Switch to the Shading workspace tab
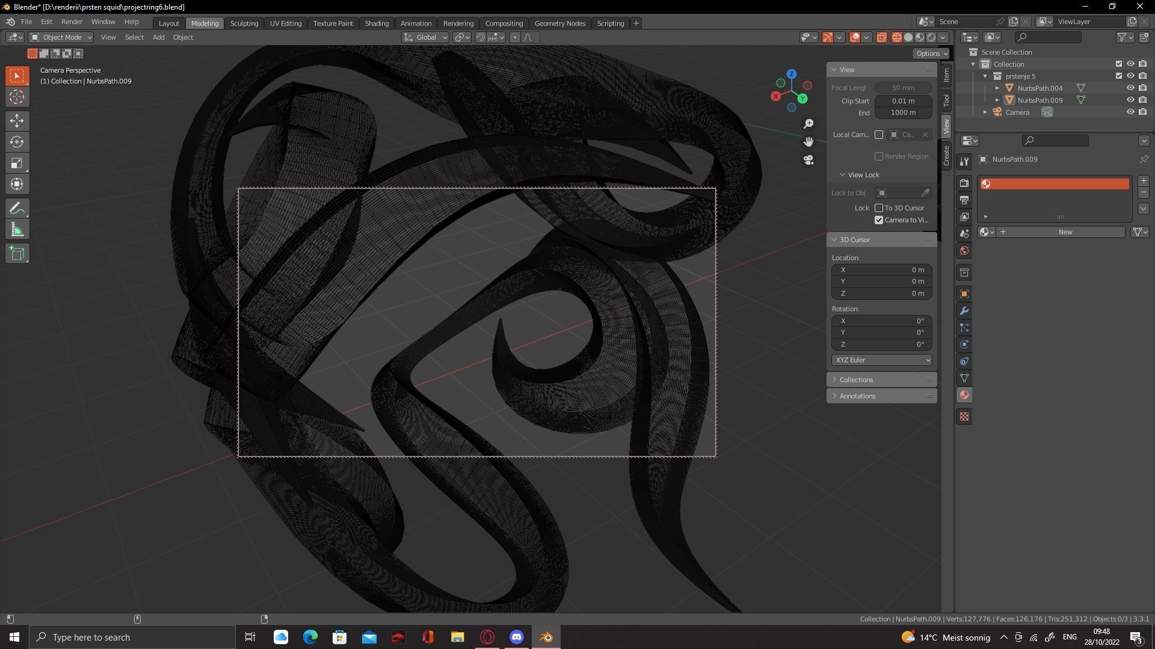This screenshot has width=1155, height=649. point(377,23)
